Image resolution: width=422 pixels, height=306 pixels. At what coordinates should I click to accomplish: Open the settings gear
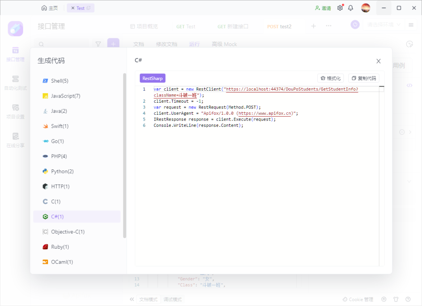click(340, 8)
